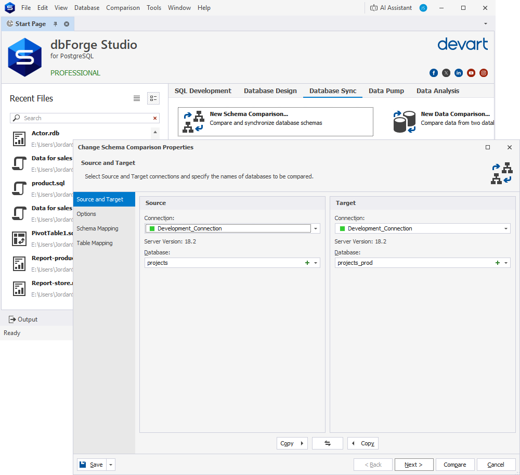Select Options wizard page
520x475 pixels.
[x=104, y=214]
